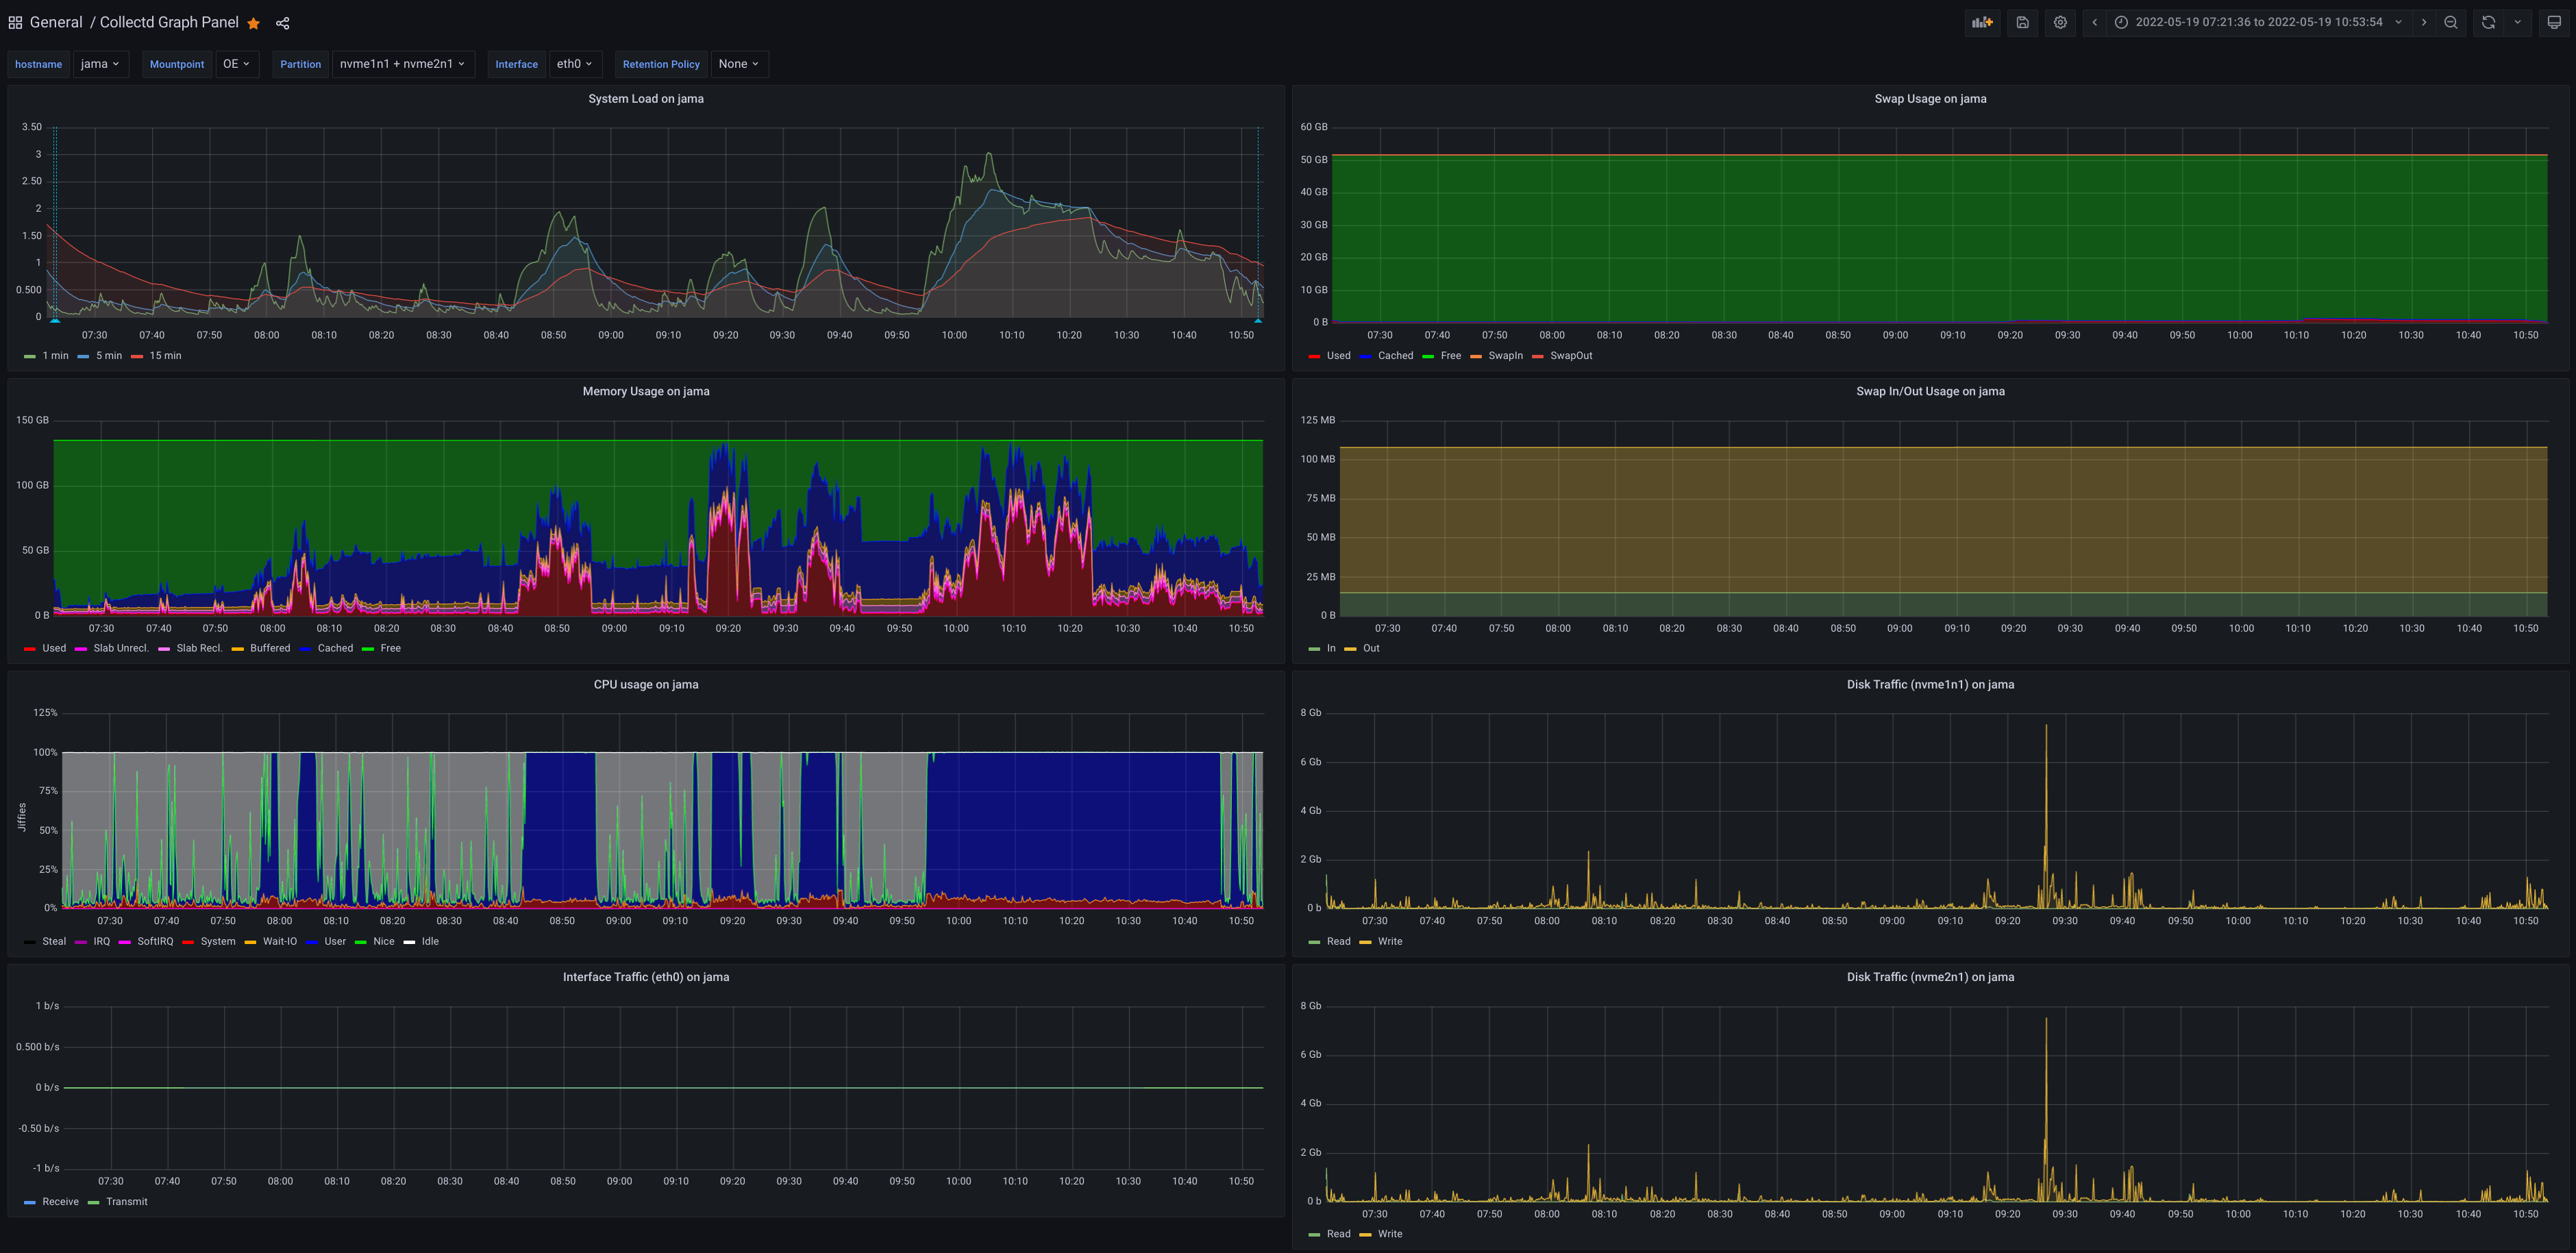Screen dimensions: 2576x1253
Task: Open the time range picker
Action: [2259, 22]
